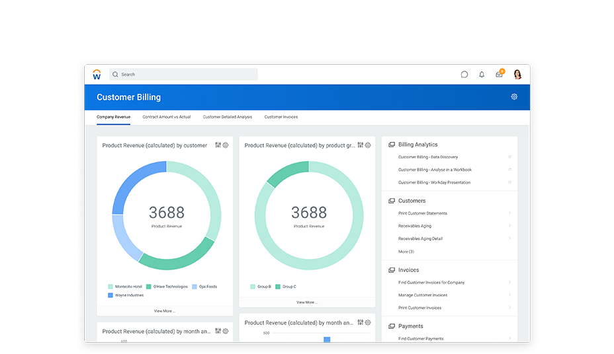The height and width of the screenshot is (354, 614).
Task: Open Customer Billing - Analyse in a Workbook
Action: [435, 170]
